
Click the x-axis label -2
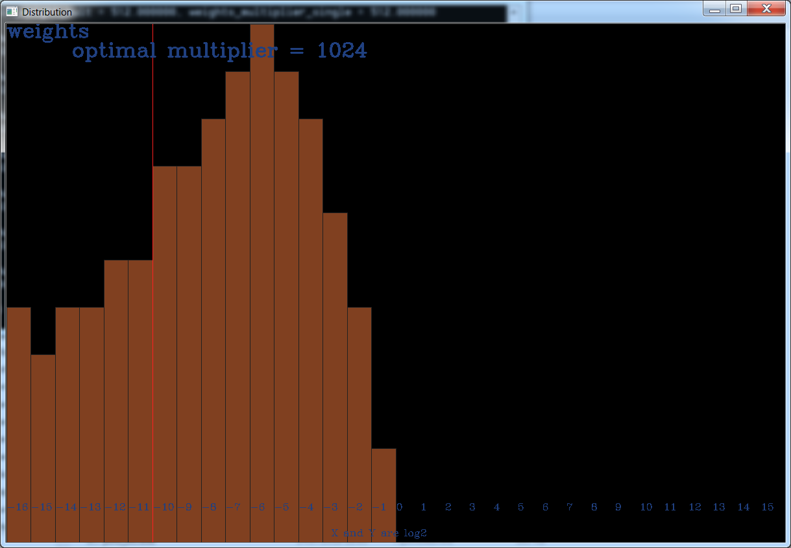[x=356, y=507]
